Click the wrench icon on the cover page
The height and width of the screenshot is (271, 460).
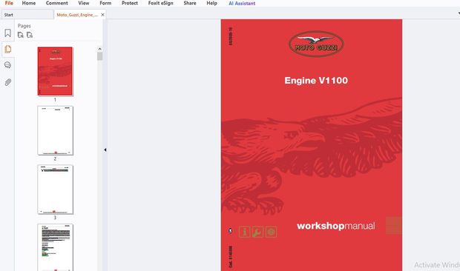(x=257, y=232)
